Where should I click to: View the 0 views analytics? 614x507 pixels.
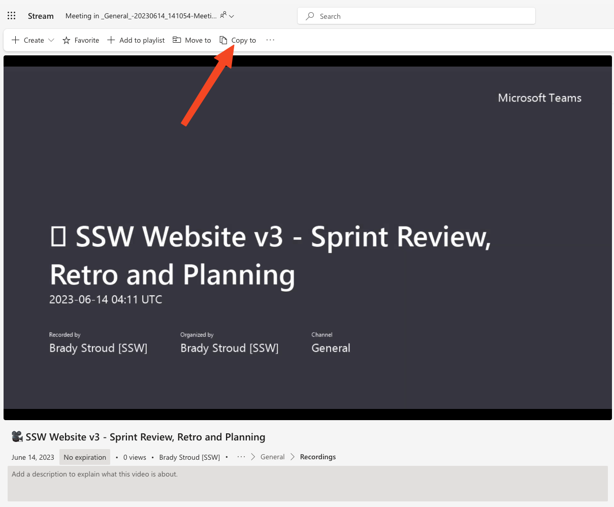pos(135,457)
